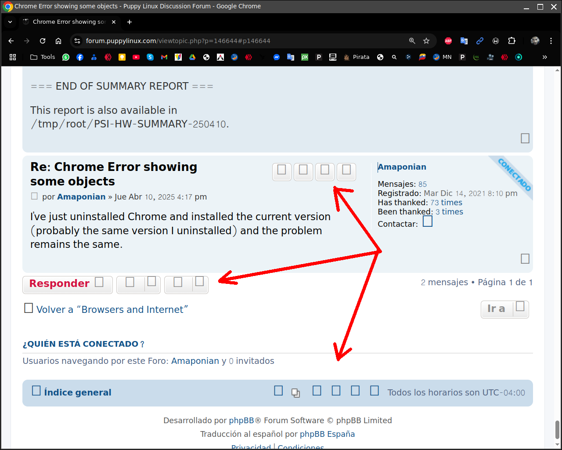
Task: Expand the hidden bookmarks overflow chevron
Action: [544, 57]
